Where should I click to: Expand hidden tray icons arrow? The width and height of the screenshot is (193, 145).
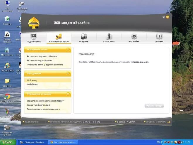click(x=162, y=142)
